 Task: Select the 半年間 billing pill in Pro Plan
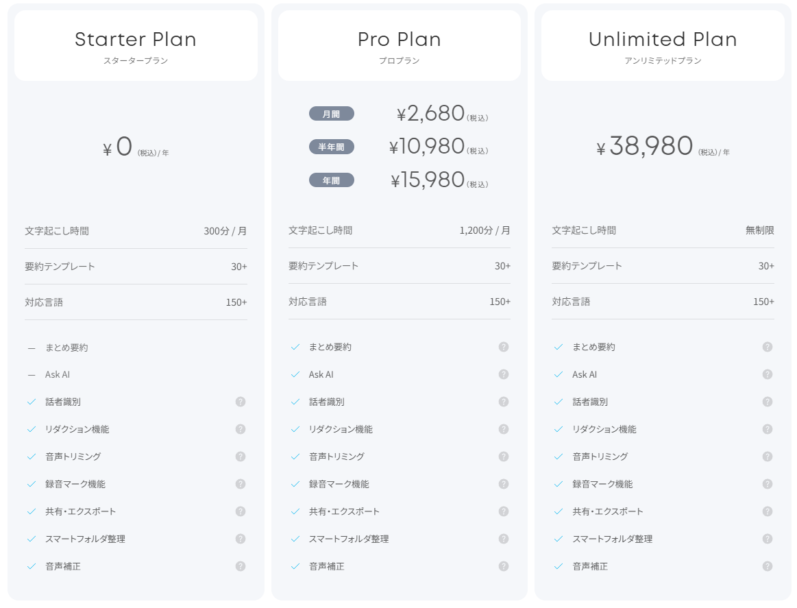(x=332, y=147)
